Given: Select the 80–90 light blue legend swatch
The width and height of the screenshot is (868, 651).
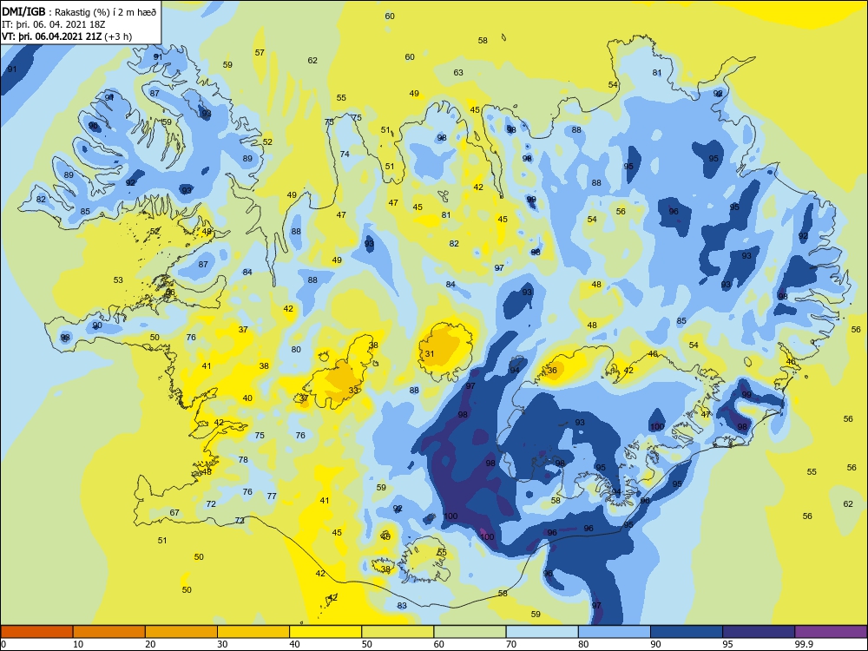Looking at the screenshot, I should (615, 632).
